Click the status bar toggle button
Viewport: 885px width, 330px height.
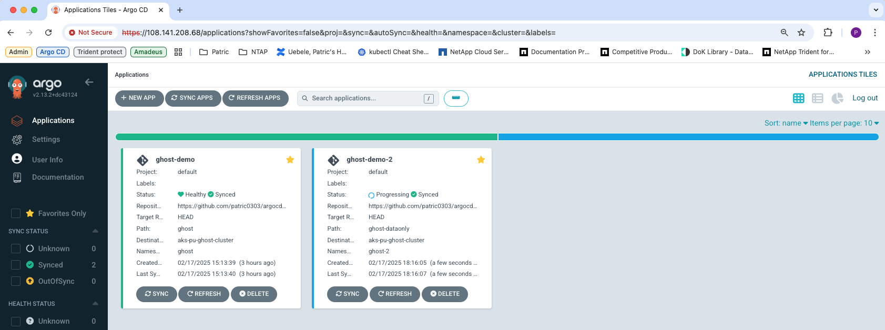(456, 98)
